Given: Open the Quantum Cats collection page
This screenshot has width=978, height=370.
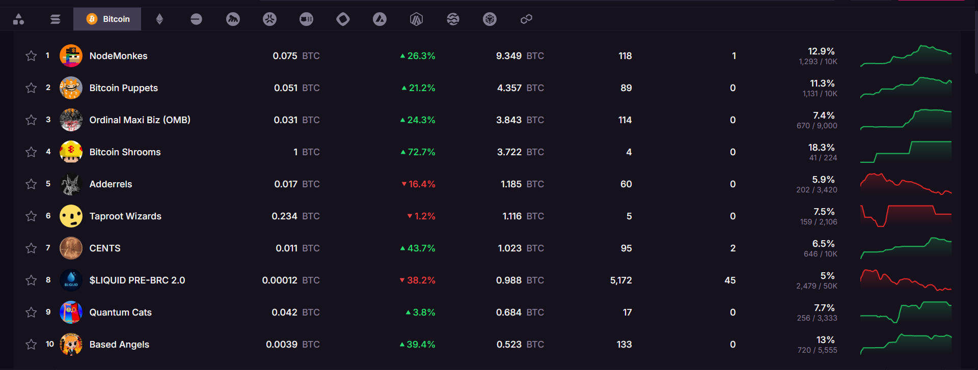Looking at the screenshot, I should (120, 312).
